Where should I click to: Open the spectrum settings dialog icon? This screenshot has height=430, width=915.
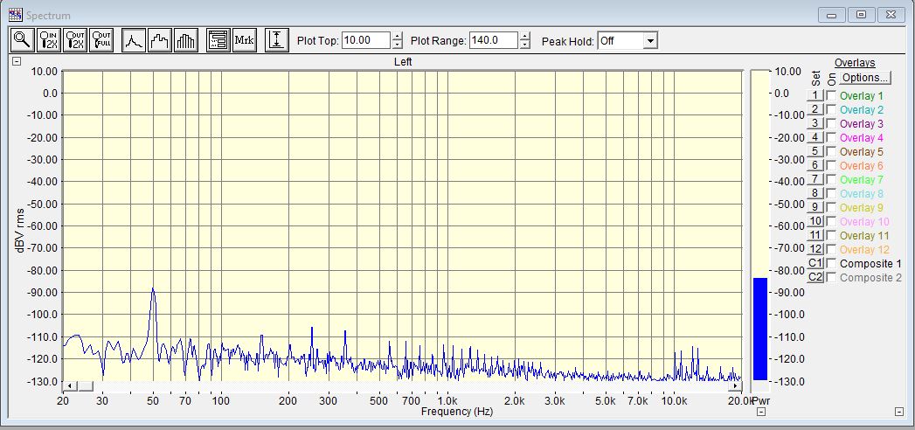point(218,40)
